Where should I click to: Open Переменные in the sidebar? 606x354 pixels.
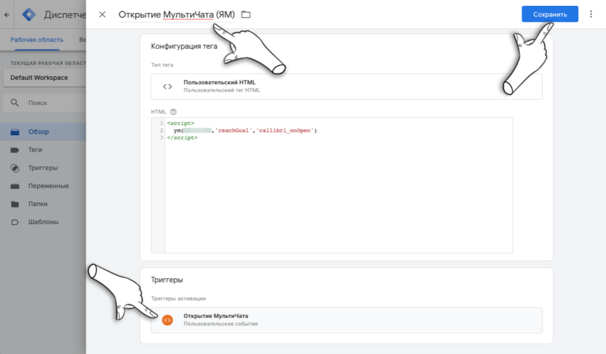tap(48, 186)
